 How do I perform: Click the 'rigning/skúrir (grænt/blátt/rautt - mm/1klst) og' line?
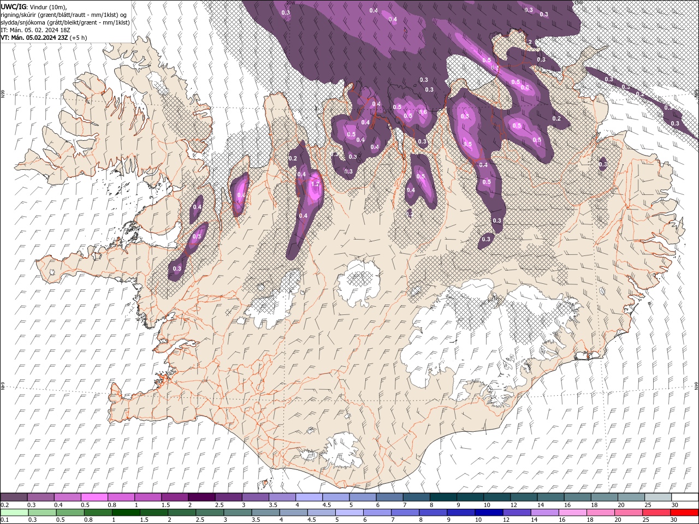click(x=64, y=14)
